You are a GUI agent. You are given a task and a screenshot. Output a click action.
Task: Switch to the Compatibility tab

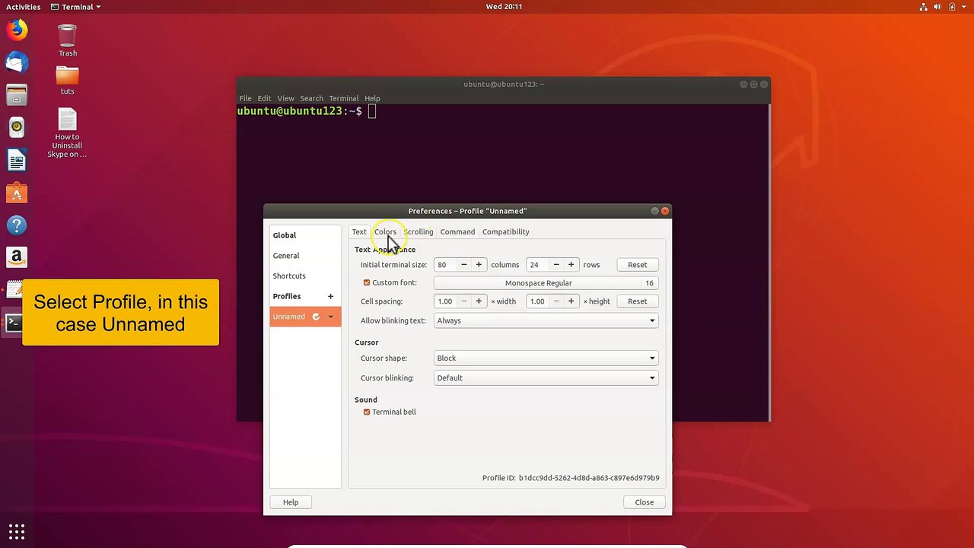click(x=505, y=231)
